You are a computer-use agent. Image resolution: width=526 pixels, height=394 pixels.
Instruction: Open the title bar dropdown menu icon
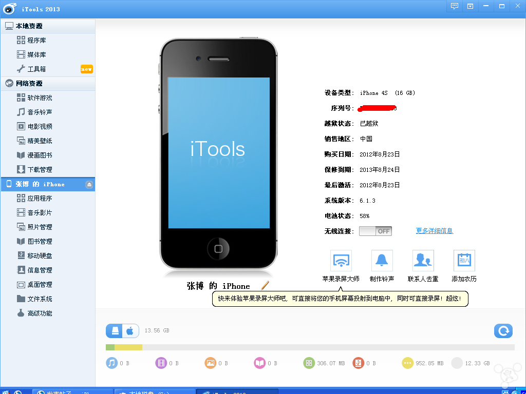471,6
